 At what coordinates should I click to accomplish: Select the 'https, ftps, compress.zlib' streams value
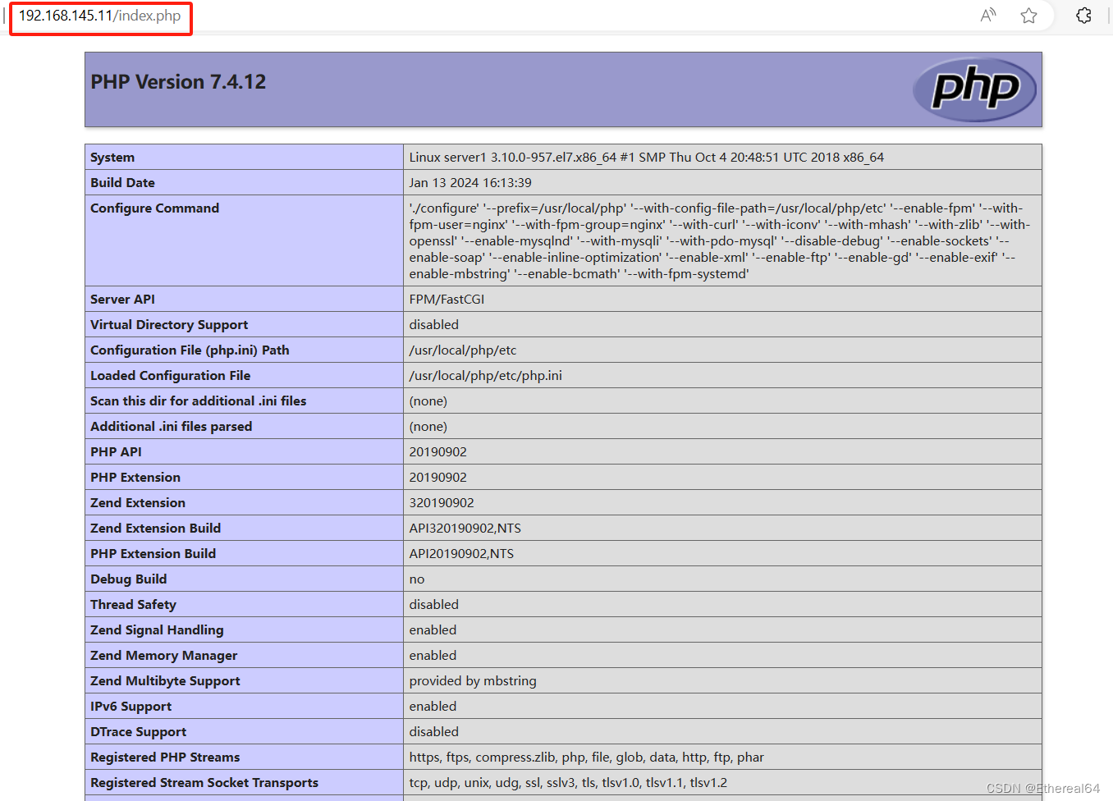(x=587, y=758)
